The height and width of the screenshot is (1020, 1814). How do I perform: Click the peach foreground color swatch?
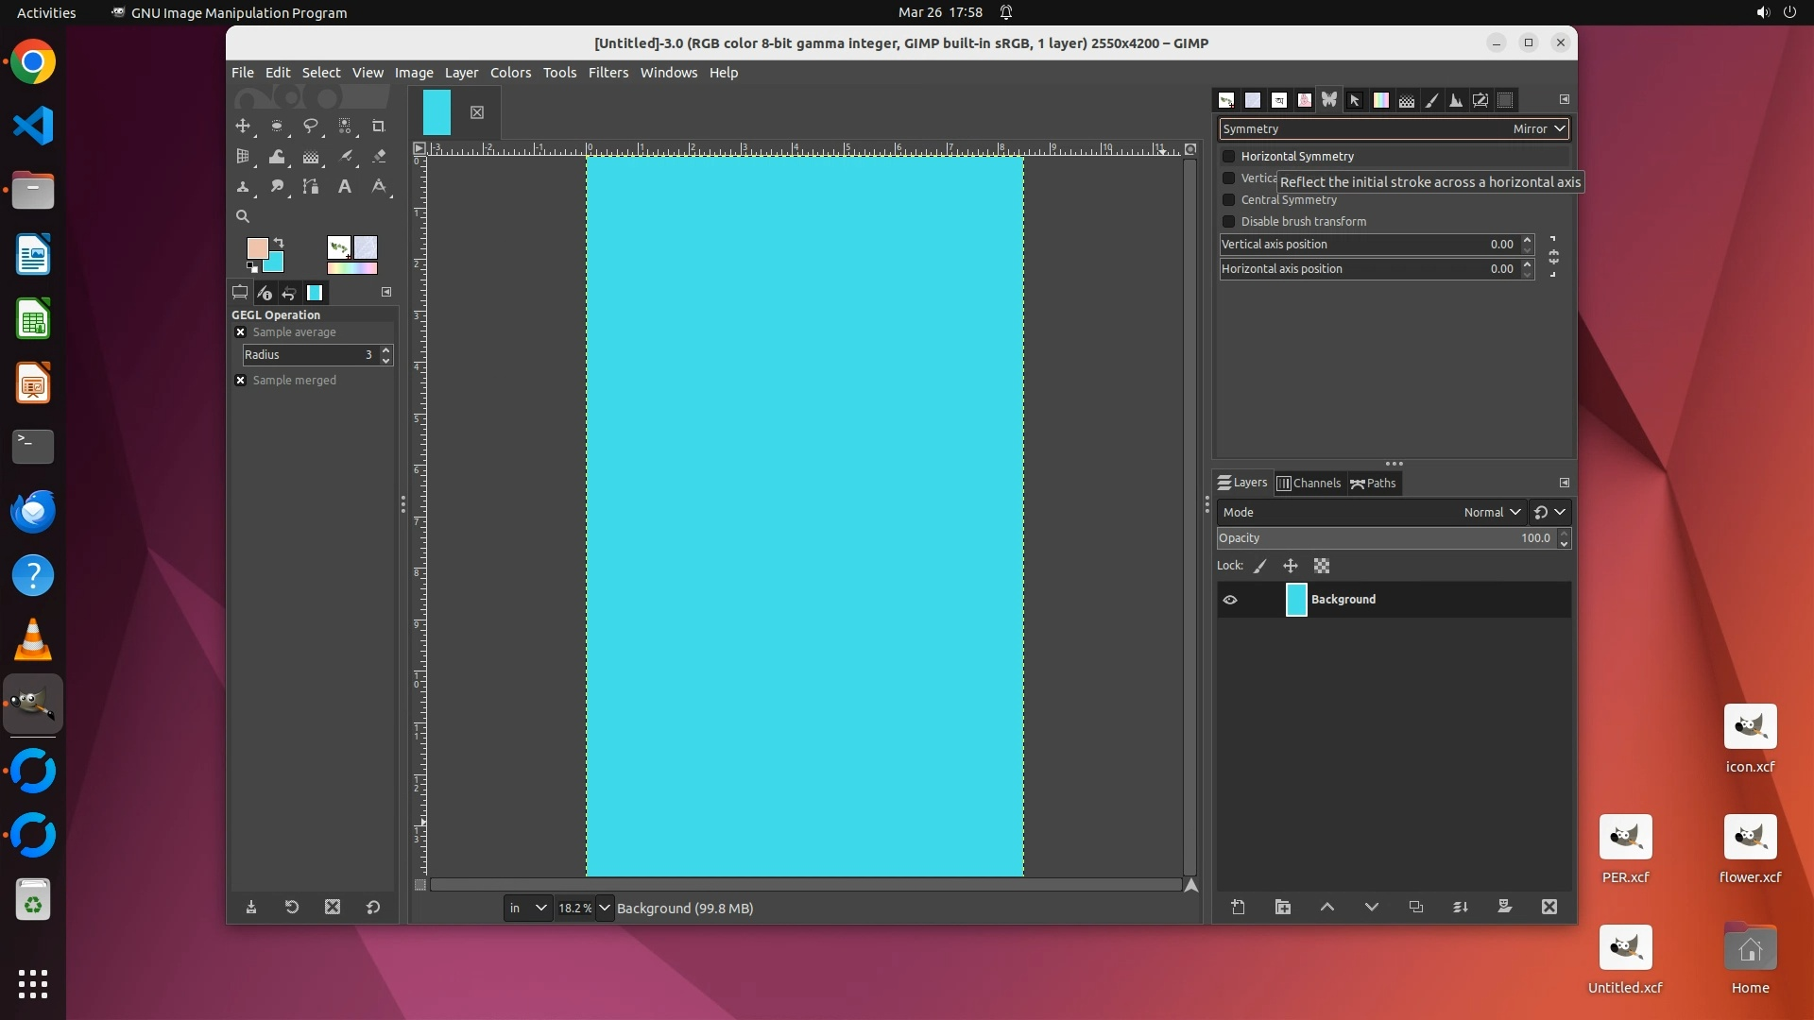coord(256,247)
